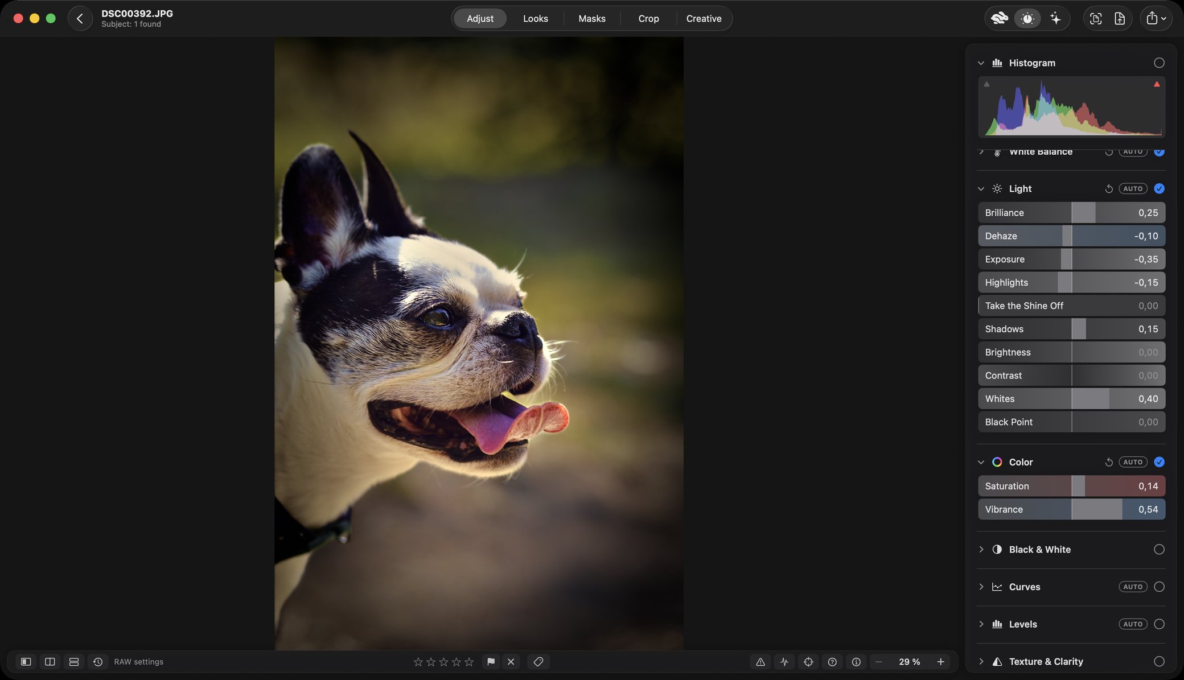Open the Crop tab
The width and height of the screenshot is (1184, 680).
648,18
